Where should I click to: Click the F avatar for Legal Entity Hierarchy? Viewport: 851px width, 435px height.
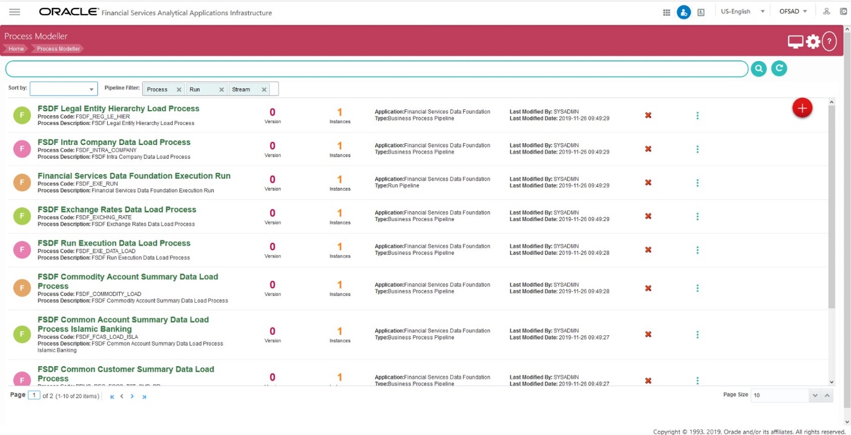(x=22, y=115)
